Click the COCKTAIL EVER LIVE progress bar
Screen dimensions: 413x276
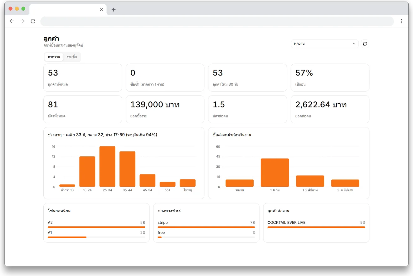tap(316, 227)
